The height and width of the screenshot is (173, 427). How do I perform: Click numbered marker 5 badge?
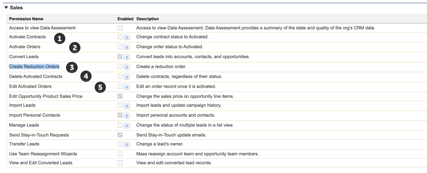click(x=100, y=87)
